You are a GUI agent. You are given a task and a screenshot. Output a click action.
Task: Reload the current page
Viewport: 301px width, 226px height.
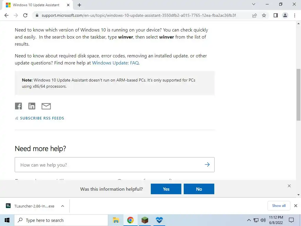click(25, 15)
